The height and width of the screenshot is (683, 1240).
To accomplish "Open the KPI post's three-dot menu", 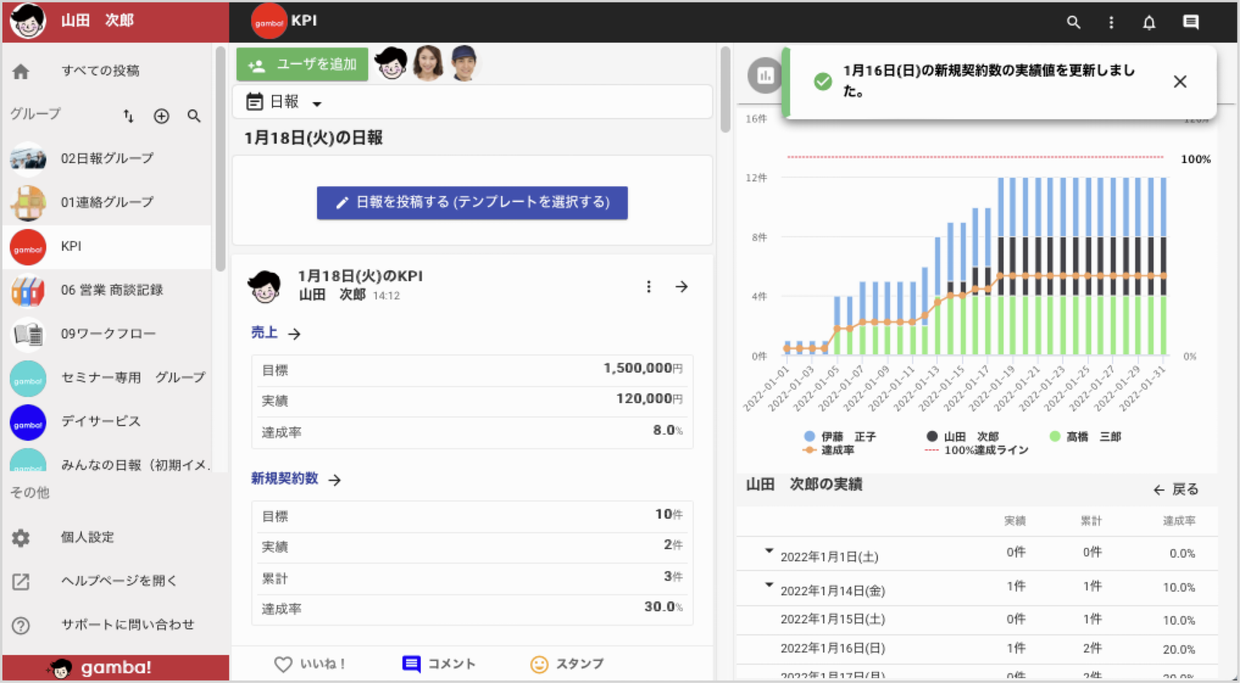I will pyautogui.click(x=649, y=287).
